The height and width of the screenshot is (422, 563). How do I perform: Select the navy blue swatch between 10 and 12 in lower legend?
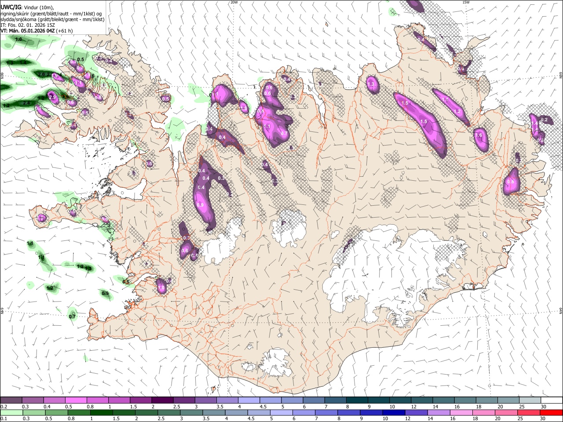[394, 412]
